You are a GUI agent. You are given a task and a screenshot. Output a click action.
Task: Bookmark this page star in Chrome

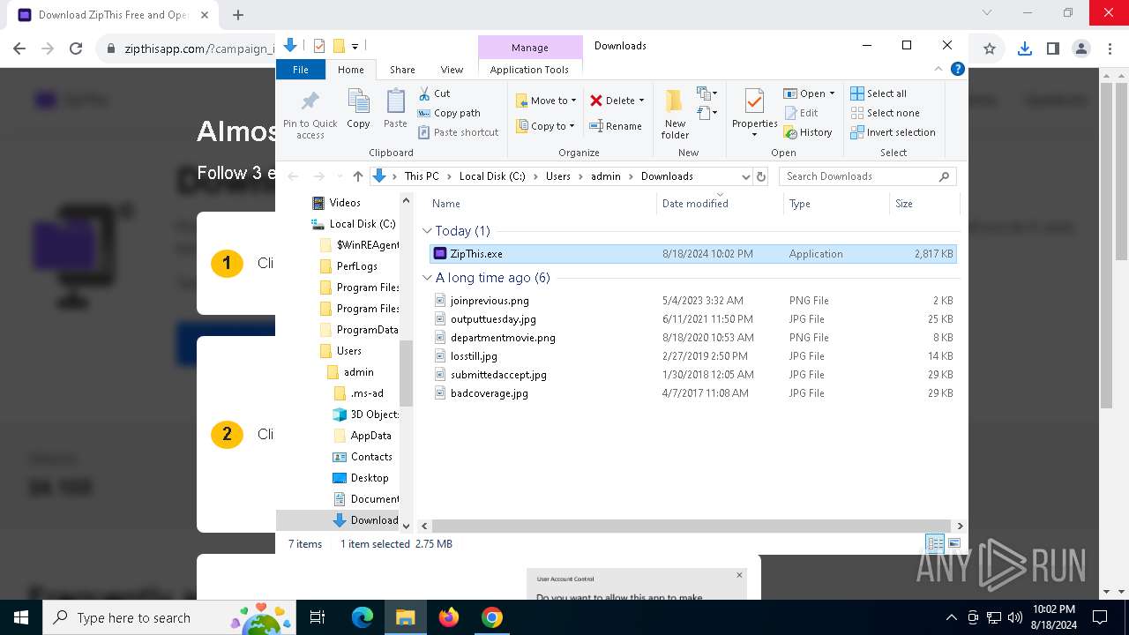point(990,49)
